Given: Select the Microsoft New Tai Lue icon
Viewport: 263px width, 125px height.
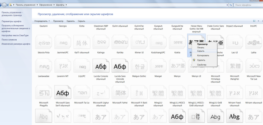Looking at the screenshot, I should pos(254,66).
